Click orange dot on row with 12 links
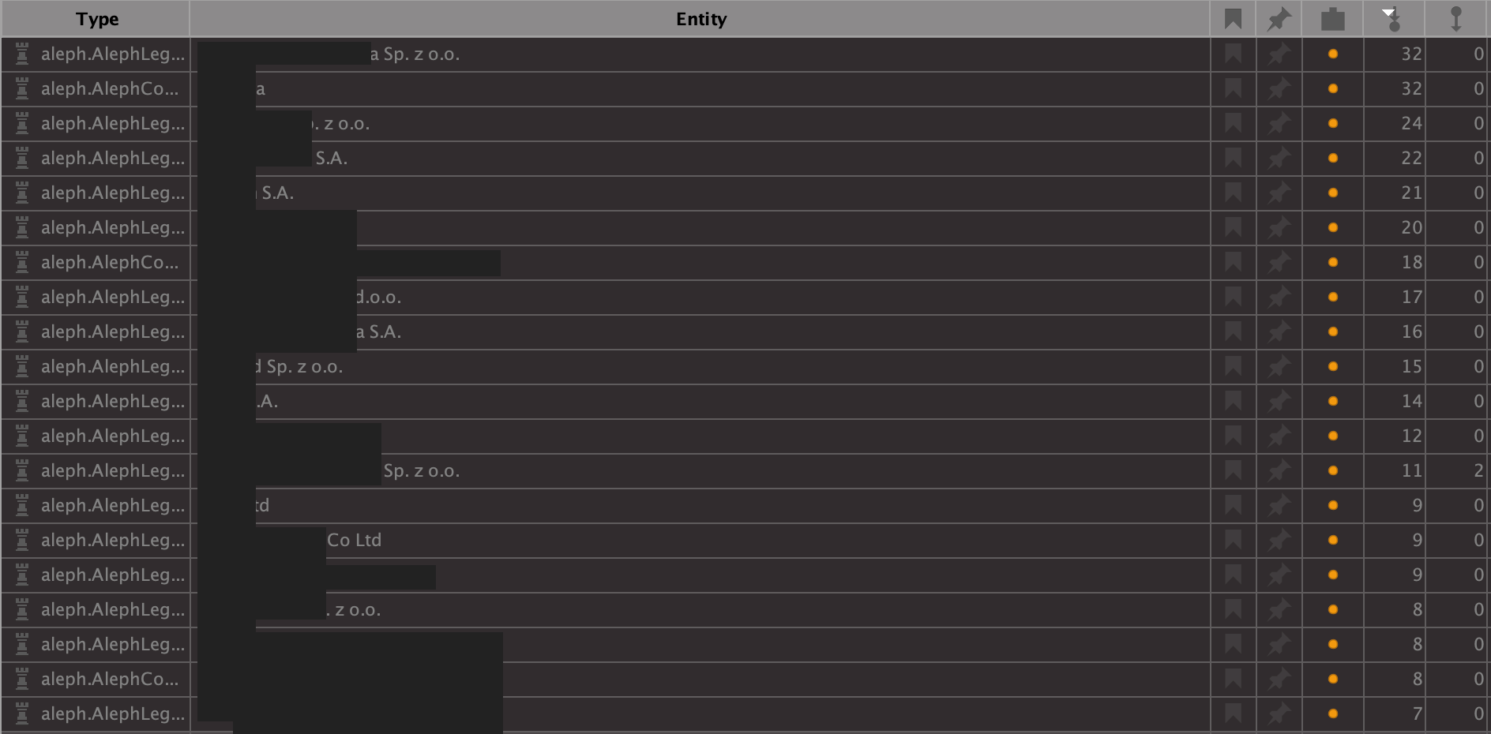Viewport: 1491px width, 734px height. click(x=1333, y=436)
